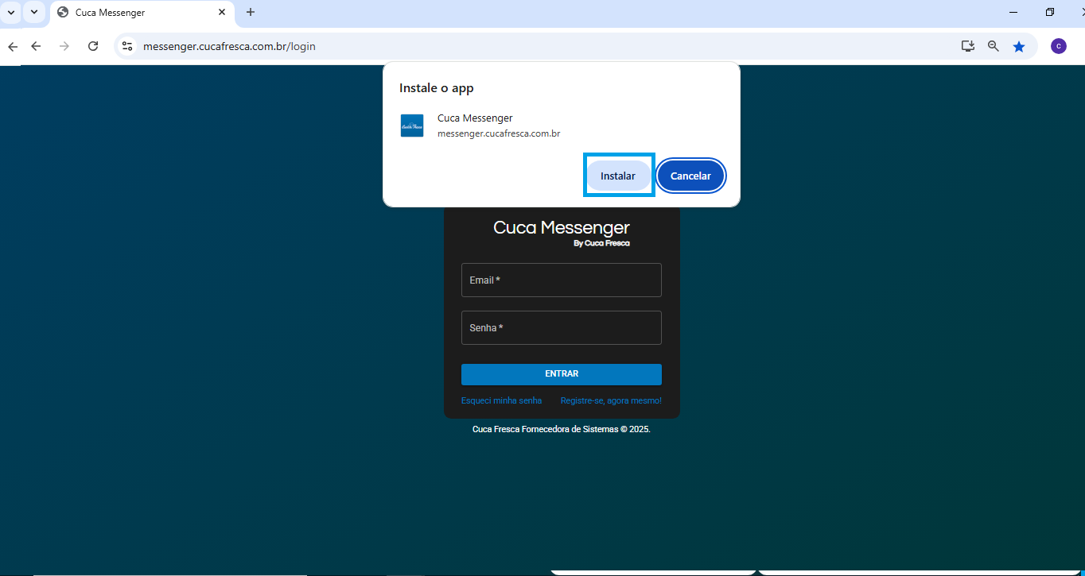Viewport: 1085px width, 576px height.
Task: Click the address bar URL text
Action: pyautogui.click(x=229, y=46)
